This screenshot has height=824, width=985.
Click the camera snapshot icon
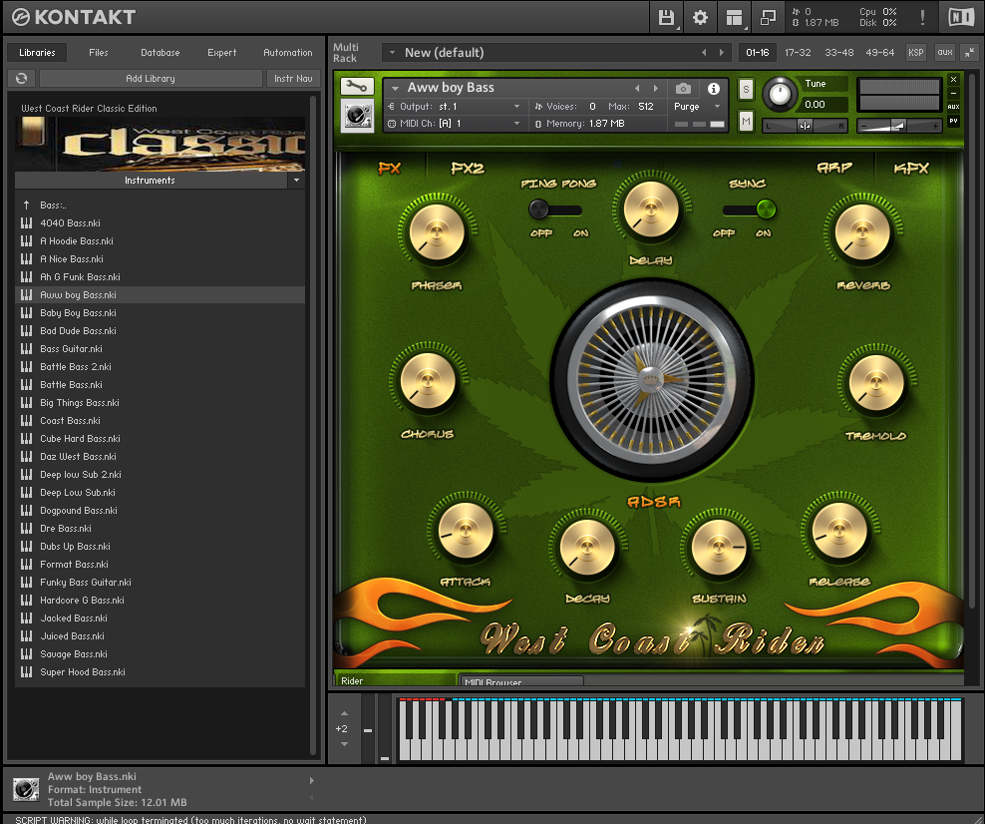point(684,88)
